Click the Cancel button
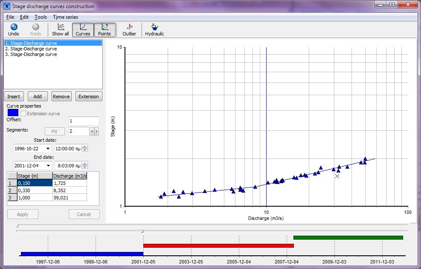The width and height of the screenshot is (421, 269). (84, 214)
